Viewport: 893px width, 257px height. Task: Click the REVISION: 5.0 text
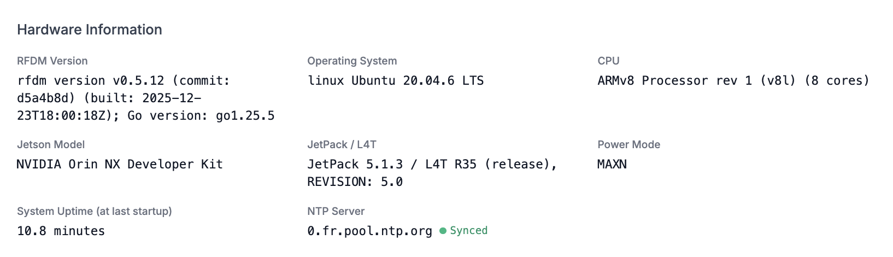[x=355, y=182]
